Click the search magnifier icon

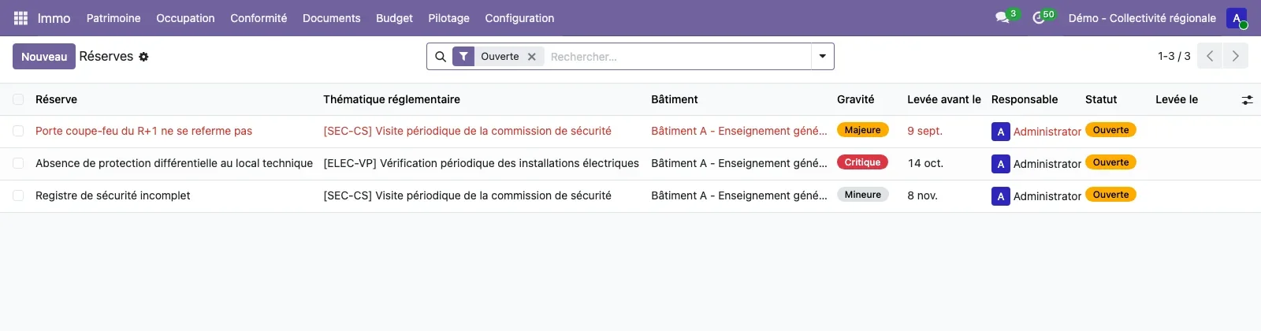[x=441, y=57]
